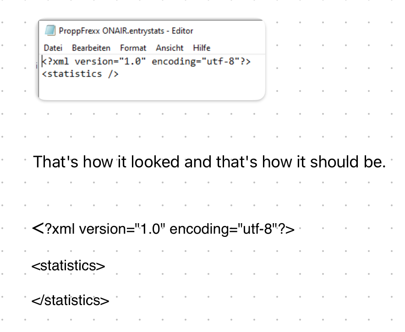The width and height of the screenshot is (405, 332).
Task: Open the Datei menu
Action: click(53, 48)
